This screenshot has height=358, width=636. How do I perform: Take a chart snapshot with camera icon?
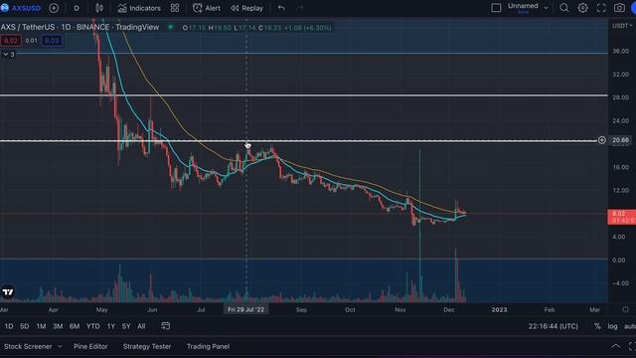tap(619, 8)
